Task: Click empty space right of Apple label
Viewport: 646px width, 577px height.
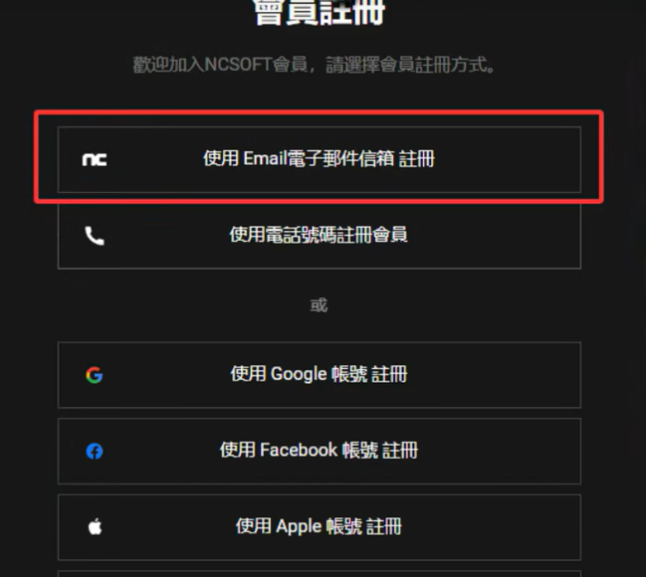Action: pyautogui.click(x=491, y=527)
